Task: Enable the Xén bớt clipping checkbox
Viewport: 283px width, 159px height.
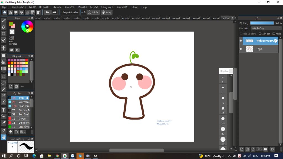Action: [260, 34]
